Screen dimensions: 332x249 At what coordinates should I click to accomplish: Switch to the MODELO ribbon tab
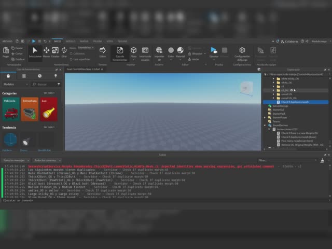point(71,41)
